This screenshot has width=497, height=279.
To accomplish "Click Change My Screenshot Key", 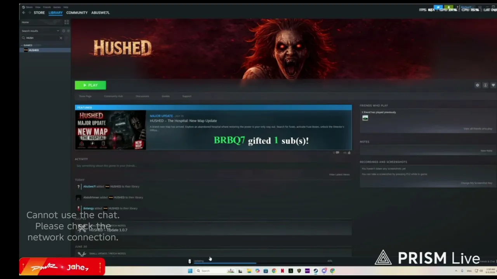I will [x=476, y=183].
